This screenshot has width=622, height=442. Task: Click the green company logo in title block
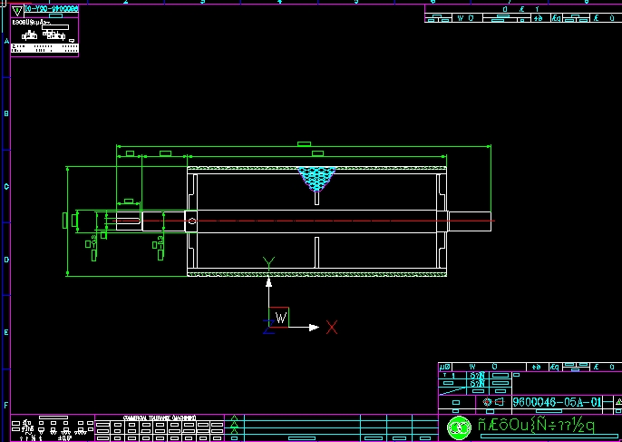[x=459, y=427]
